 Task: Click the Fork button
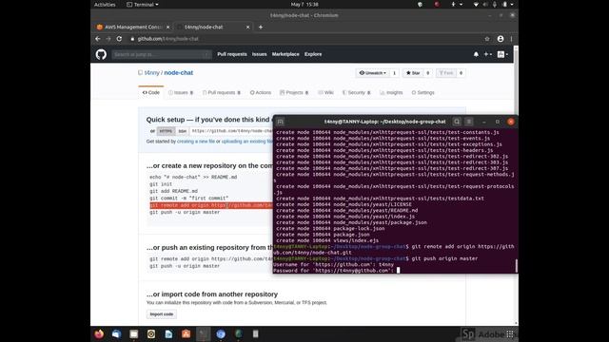click(446, 73)
